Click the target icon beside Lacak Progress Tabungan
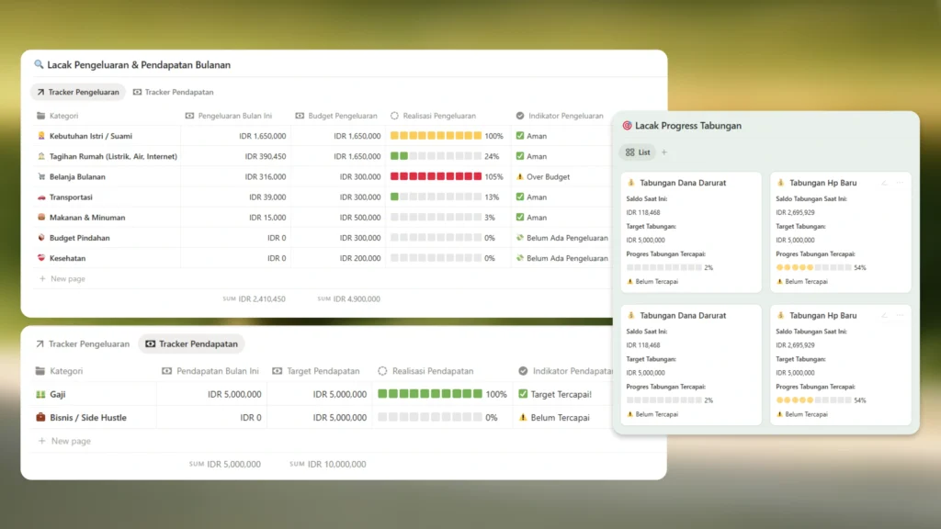Viewport: 941px width, 529px height. pyautogui.click(x=627, y=126)
